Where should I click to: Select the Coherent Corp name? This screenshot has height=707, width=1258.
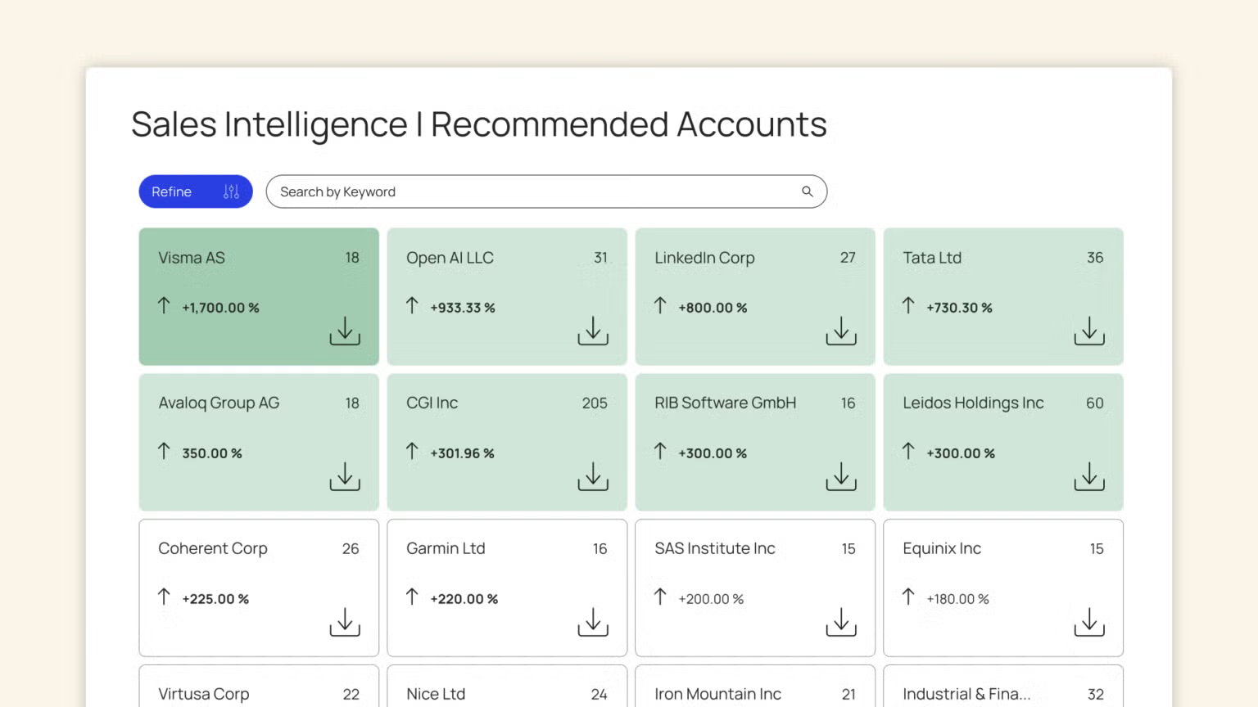213,549
